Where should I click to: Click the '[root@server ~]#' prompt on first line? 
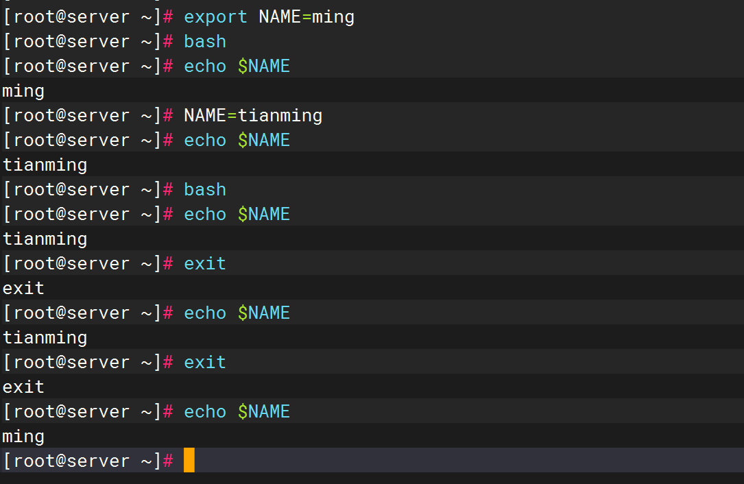(88, 16)
